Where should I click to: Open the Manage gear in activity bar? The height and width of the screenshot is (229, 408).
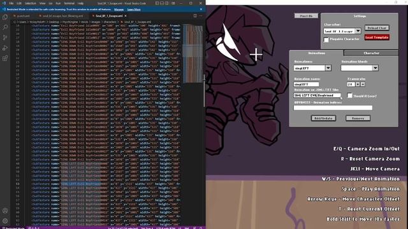click(5, 221)
